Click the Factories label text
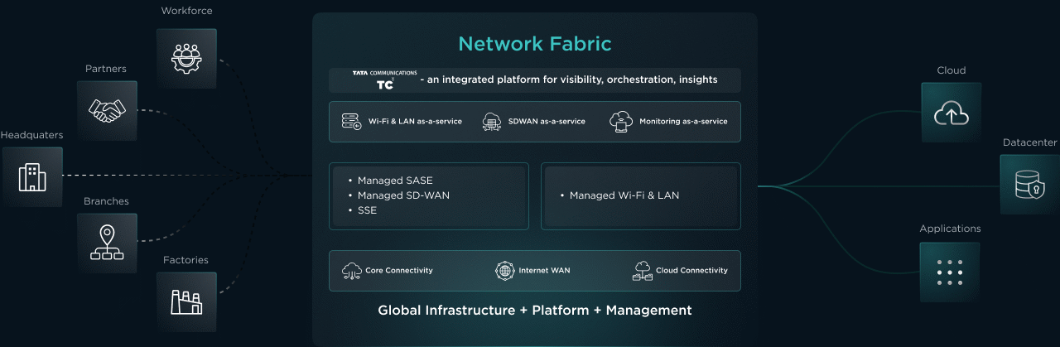 click(x=185, y=260)
